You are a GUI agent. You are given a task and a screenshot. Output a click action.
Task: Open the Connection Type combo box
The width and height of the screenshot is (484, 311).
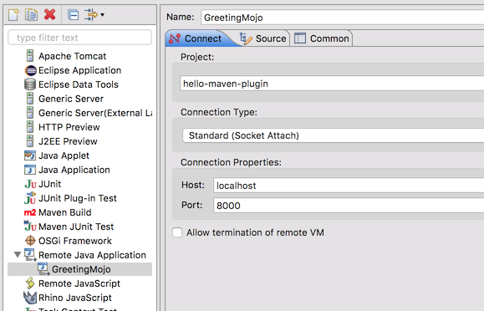[x=333, y=135]
